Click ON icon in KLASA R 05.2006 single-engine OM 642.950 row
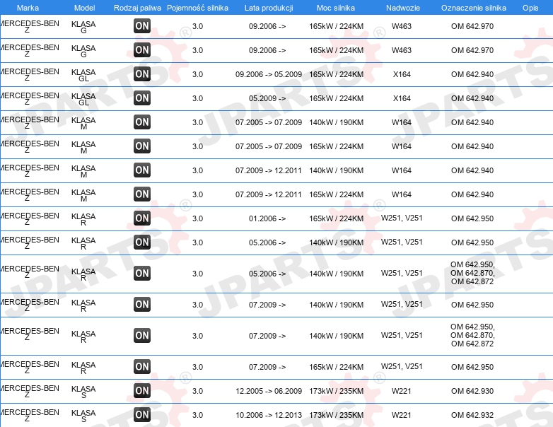 (142, 242)
